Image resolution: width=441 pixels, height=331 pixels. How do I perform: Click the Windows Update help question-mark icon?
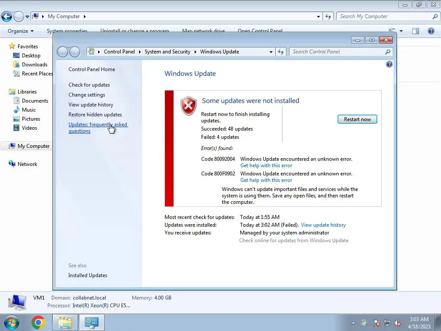(389, 65)
